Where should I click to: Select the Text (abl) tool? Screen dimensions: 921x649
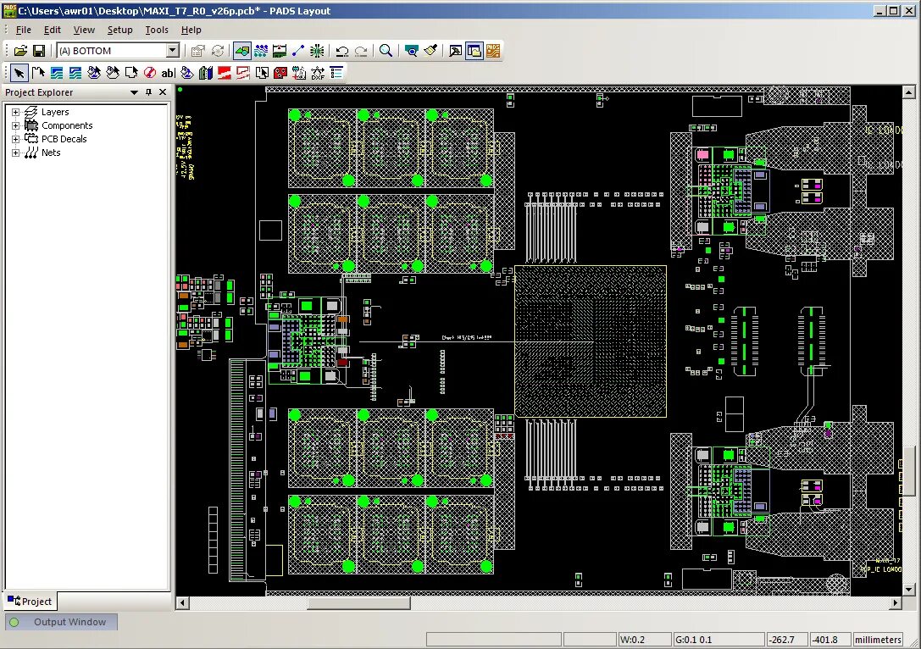coord(169,73)
